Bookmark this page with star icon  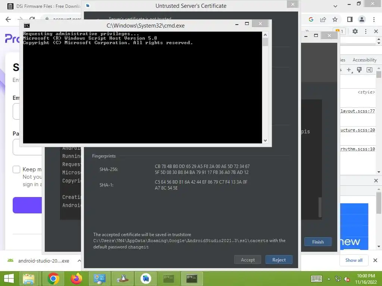tap(335, 19)
